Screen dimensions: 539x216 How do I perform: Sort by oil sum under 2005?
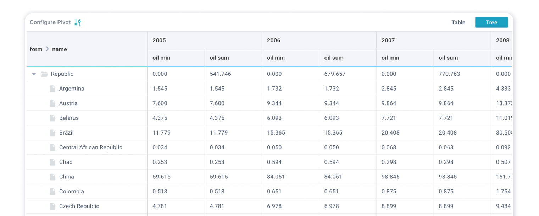click(x=233, y=58)
